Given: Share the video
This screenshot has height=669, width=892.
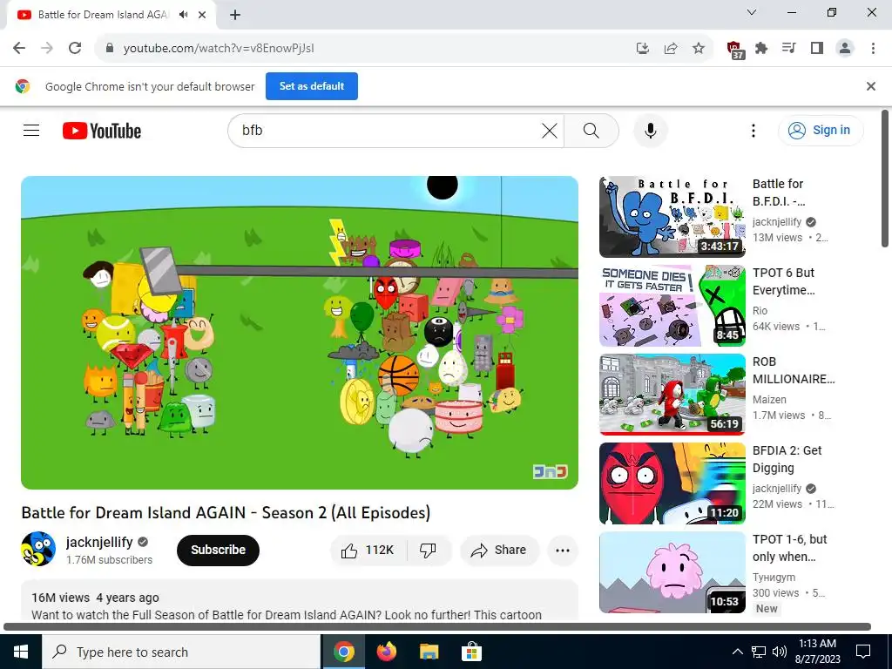Looking at the screenshot, I should tap(499, 551).
